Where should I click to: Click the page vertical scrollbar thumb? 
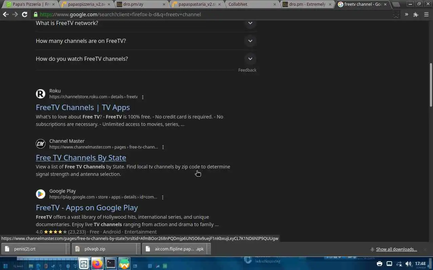(x=431, y=85)
